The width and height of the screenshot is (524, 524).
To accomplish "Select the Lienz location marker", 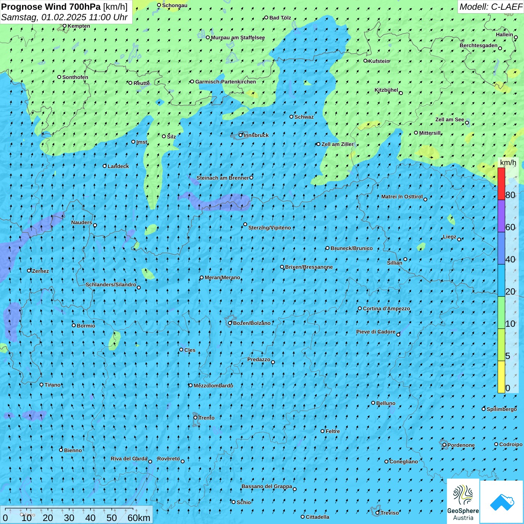I will pyautogui.click(x=459, y=240).
